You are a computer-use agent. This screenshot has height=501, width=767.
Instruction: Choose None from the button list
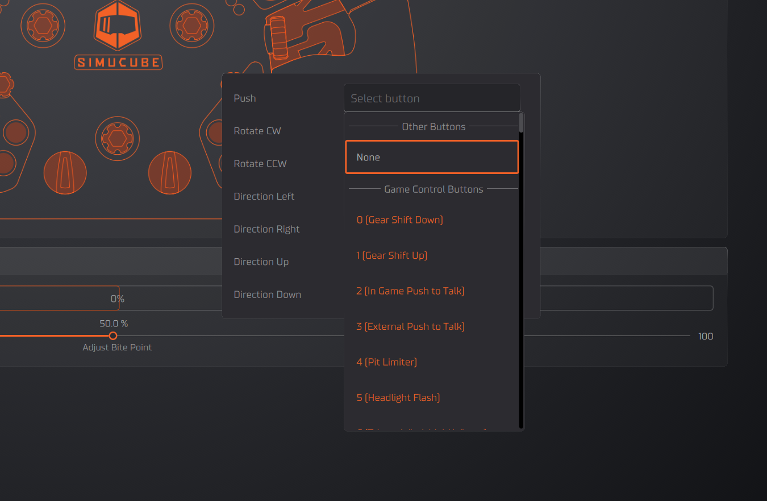[432, 157]
